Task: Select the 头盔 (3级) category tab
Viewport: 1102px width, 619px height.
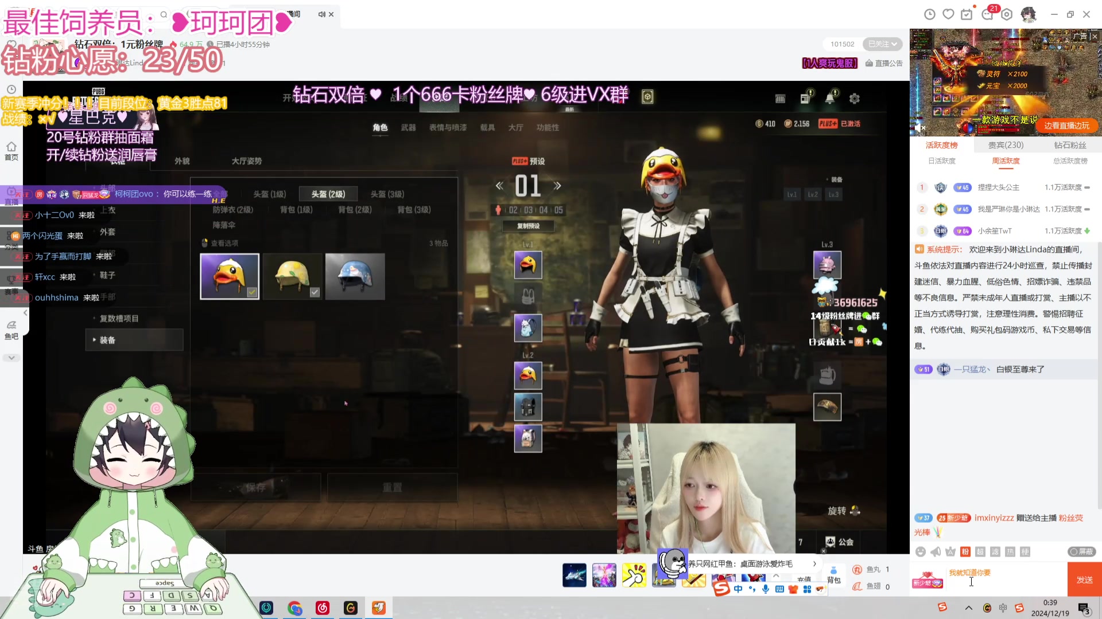Action: [387, 194]
